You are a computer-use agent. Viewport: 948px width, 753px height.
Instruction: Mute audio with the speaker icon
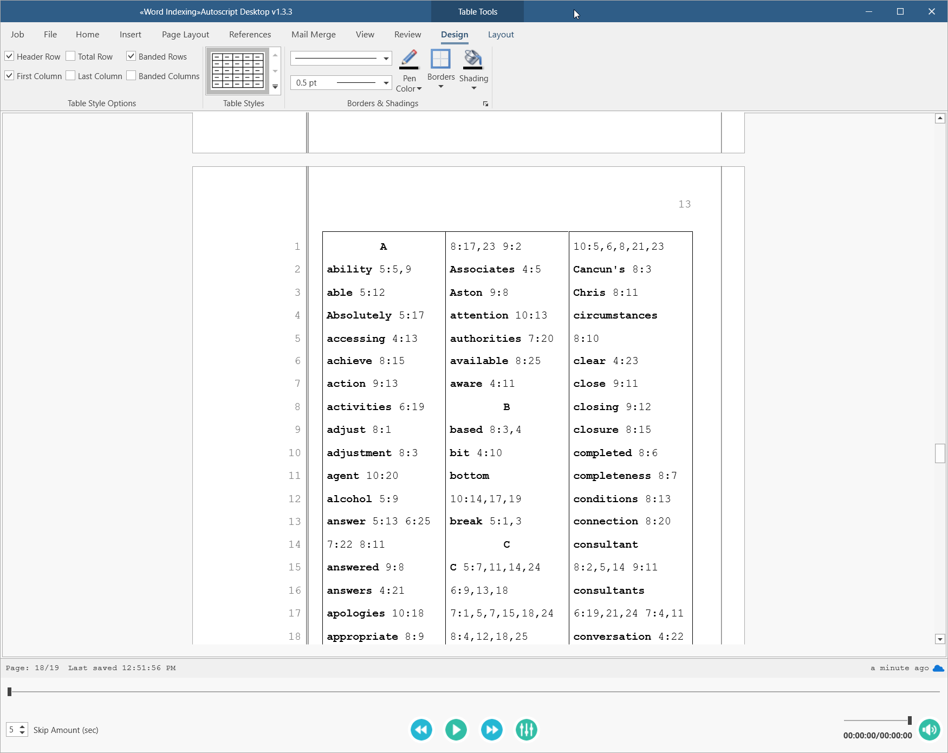click(x=930, y=730)
